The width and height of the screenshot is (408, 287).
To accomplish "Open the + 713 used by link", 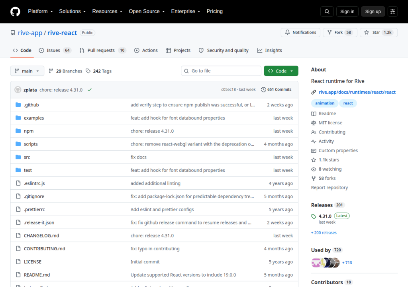I will [347, 263].
